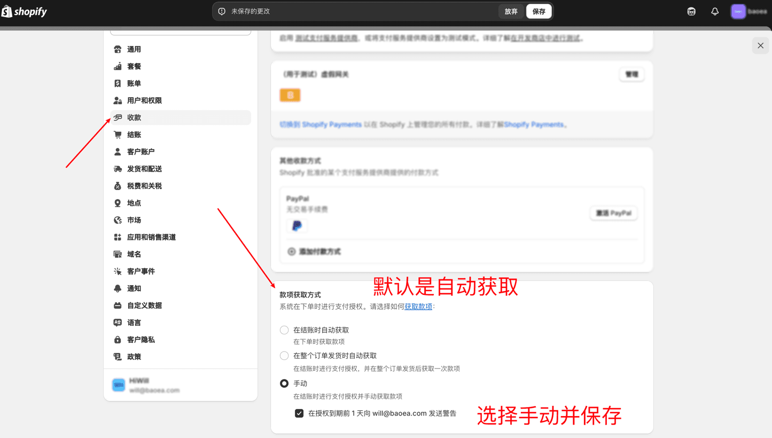Click the 语言 language icon
The image size is (772, 438).
(x=118, y=323)
